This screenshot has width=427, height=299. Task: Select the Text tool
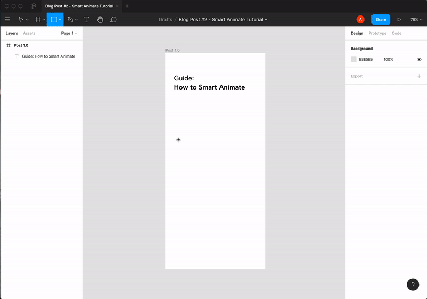[x=86, y=19]
